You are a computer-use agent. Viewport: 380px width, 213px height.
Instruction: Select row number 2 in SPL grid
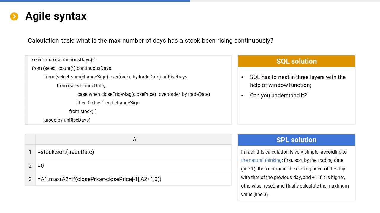(x=30, y=166)
